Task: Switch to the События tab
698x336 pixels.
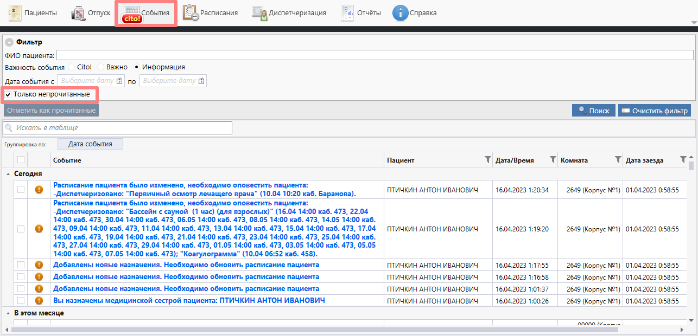Action: [145, 12]
